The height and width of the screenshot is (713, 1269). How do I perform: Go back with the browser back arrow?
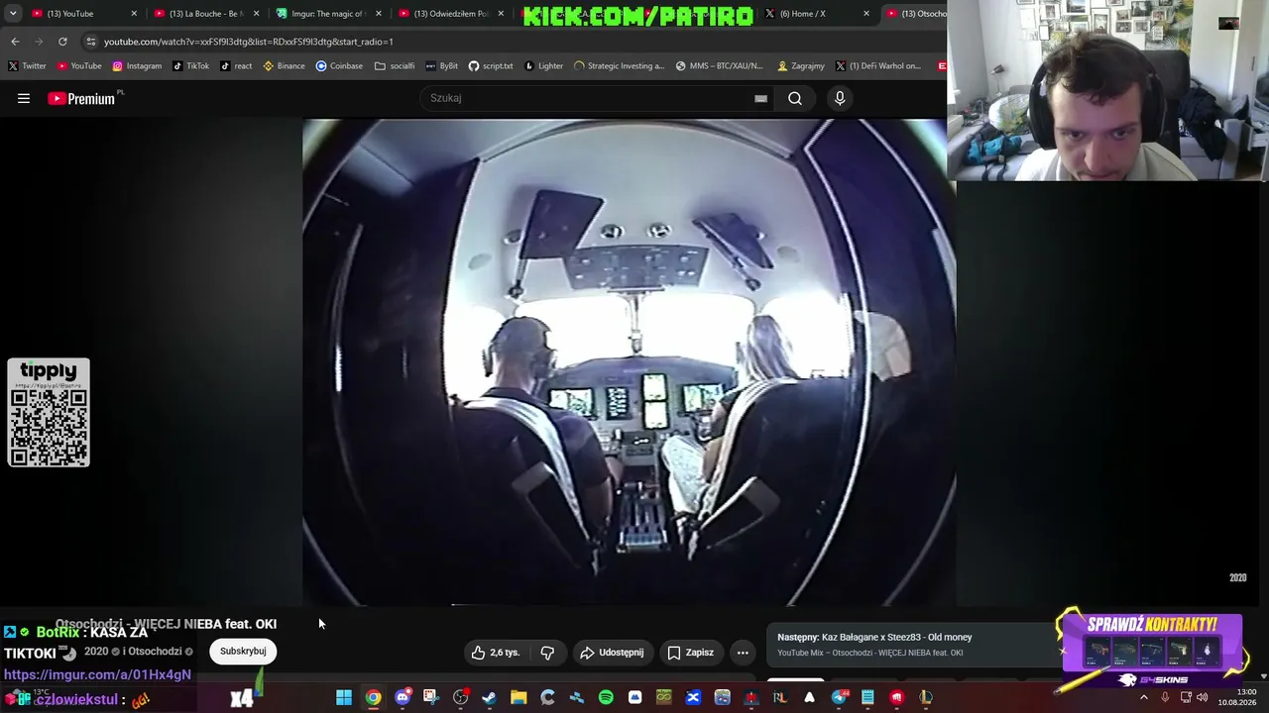tap(15, 42)
